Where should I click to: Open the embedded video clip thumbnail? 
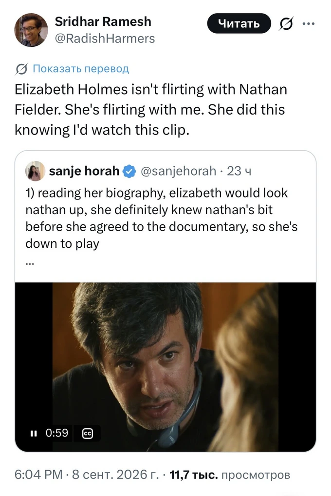pyautogui.click(x=165, y=367)
